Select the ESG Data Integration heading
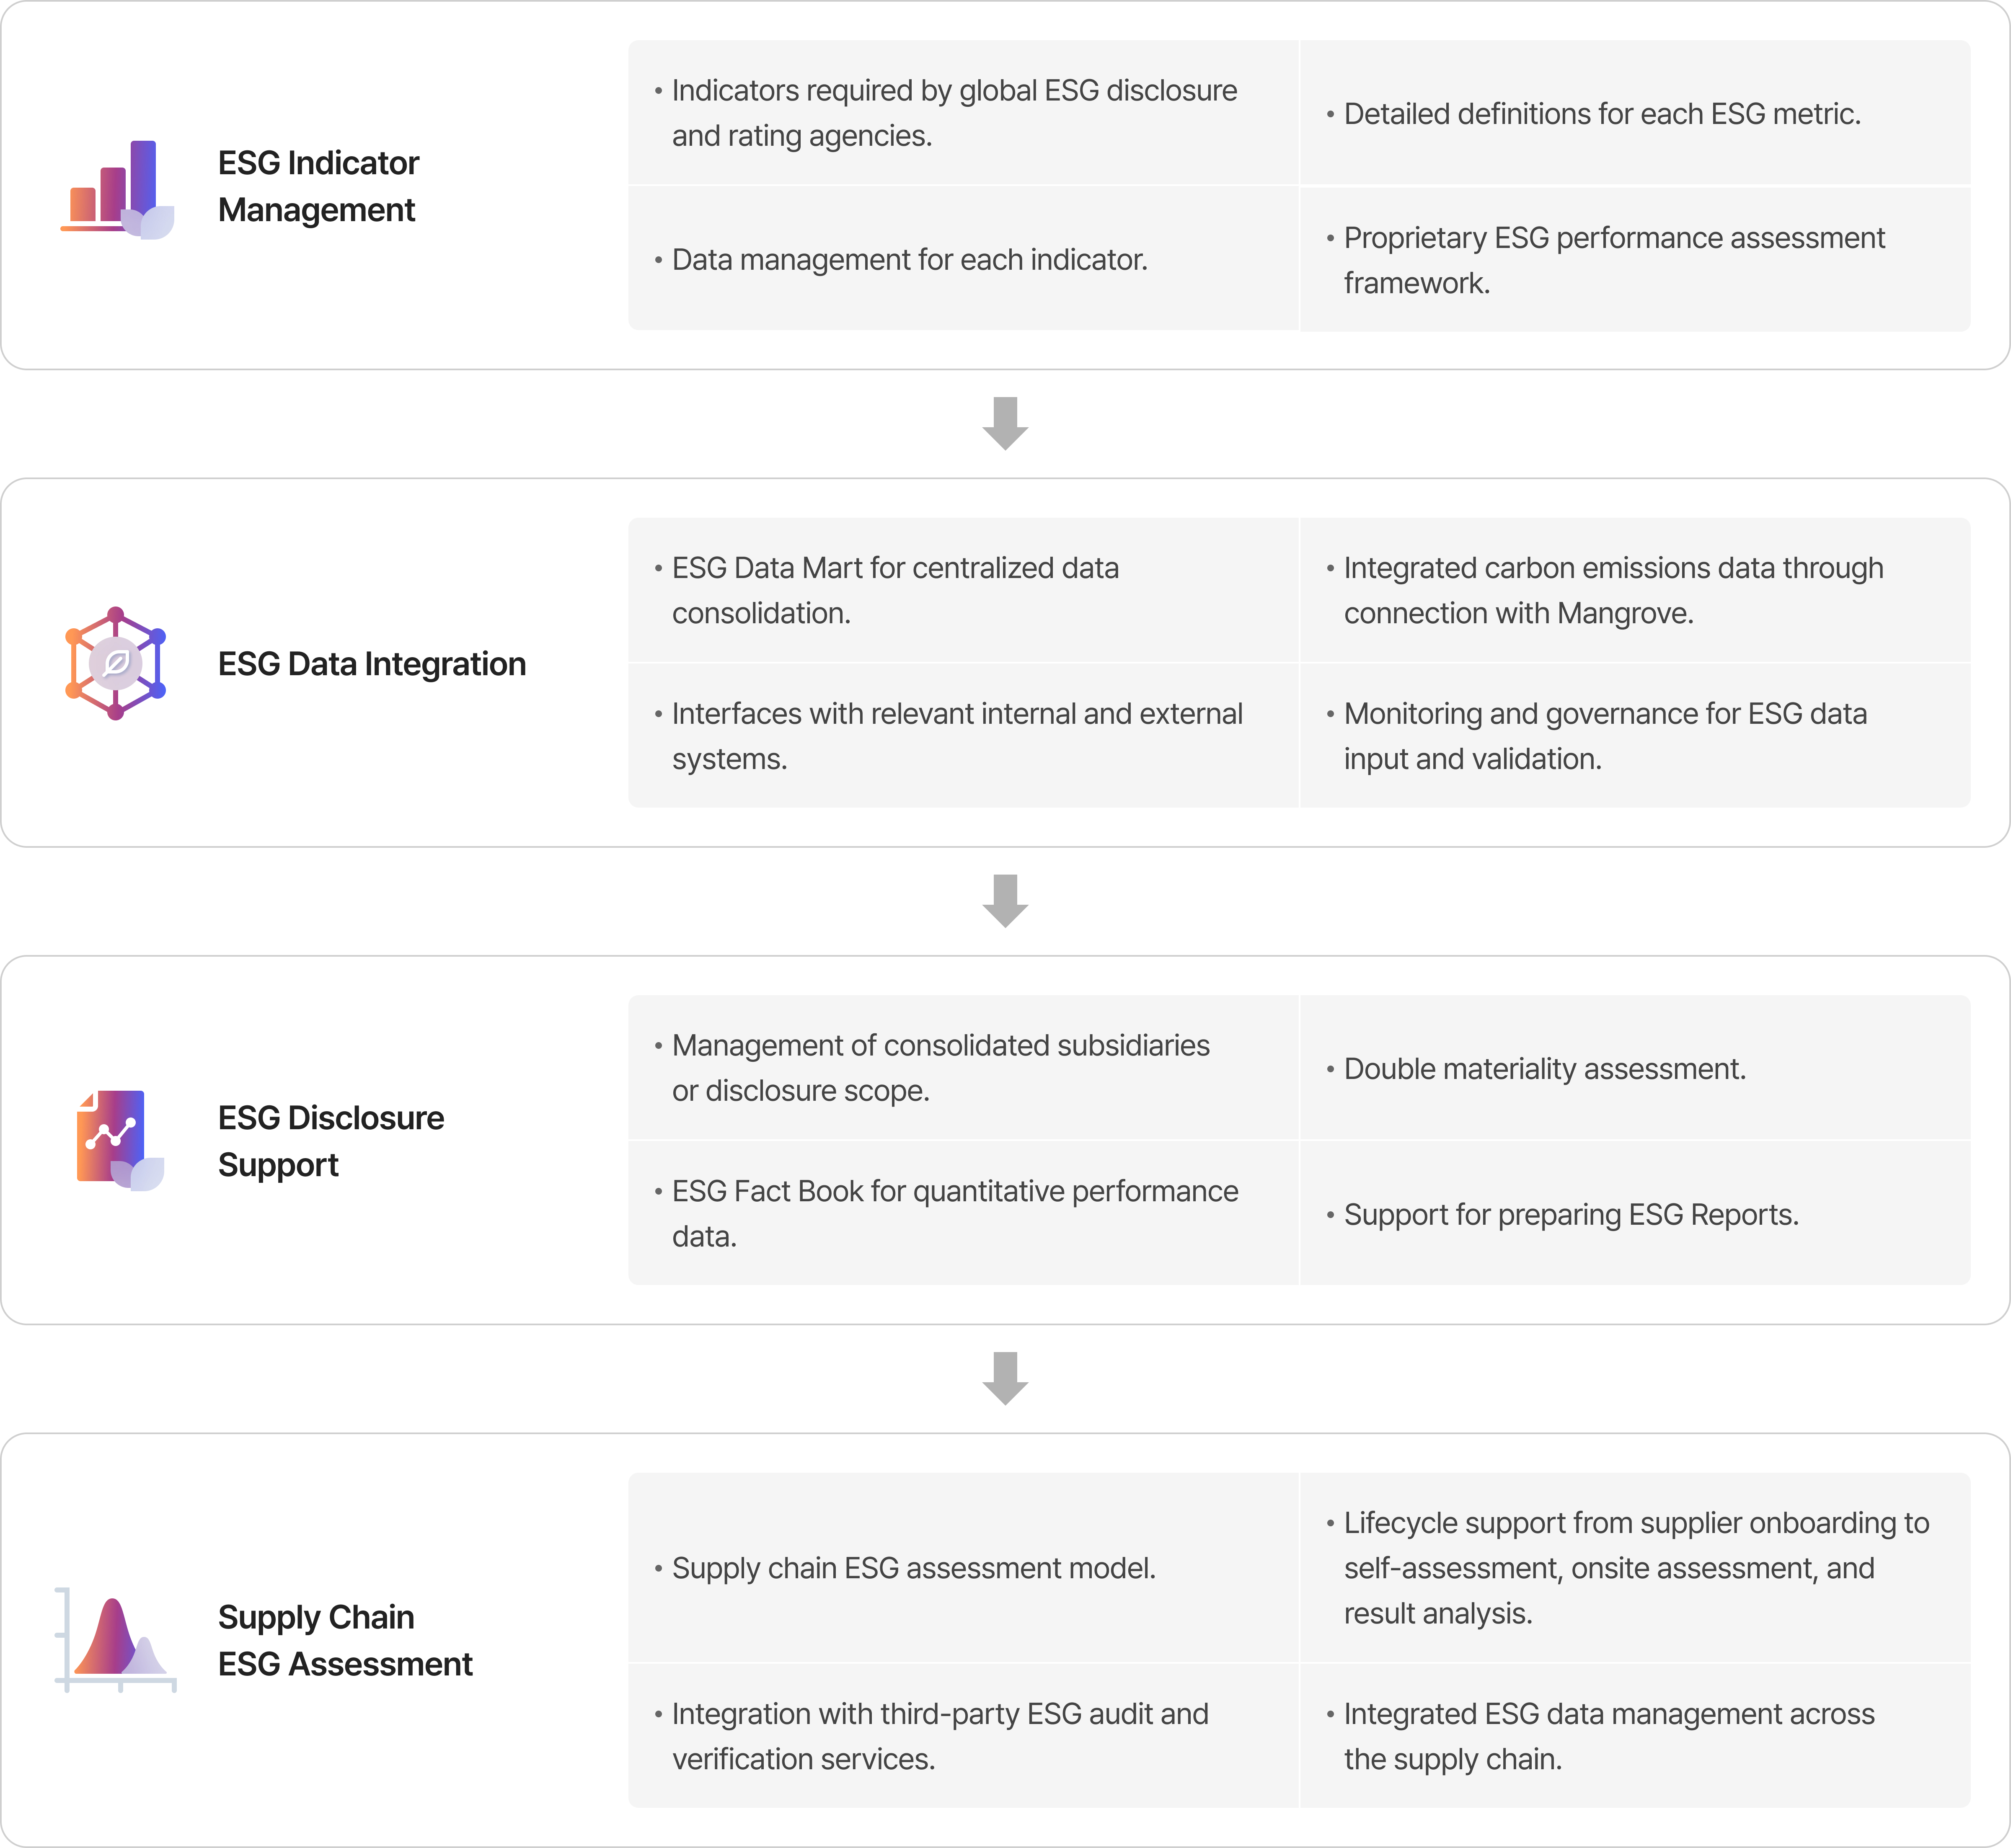This screenshot has height=1848, width=2011. 371,664
